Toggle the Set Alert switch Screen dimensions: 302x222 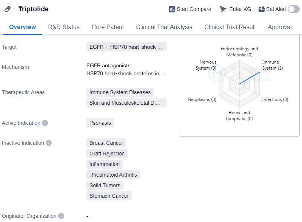(293, 9)
